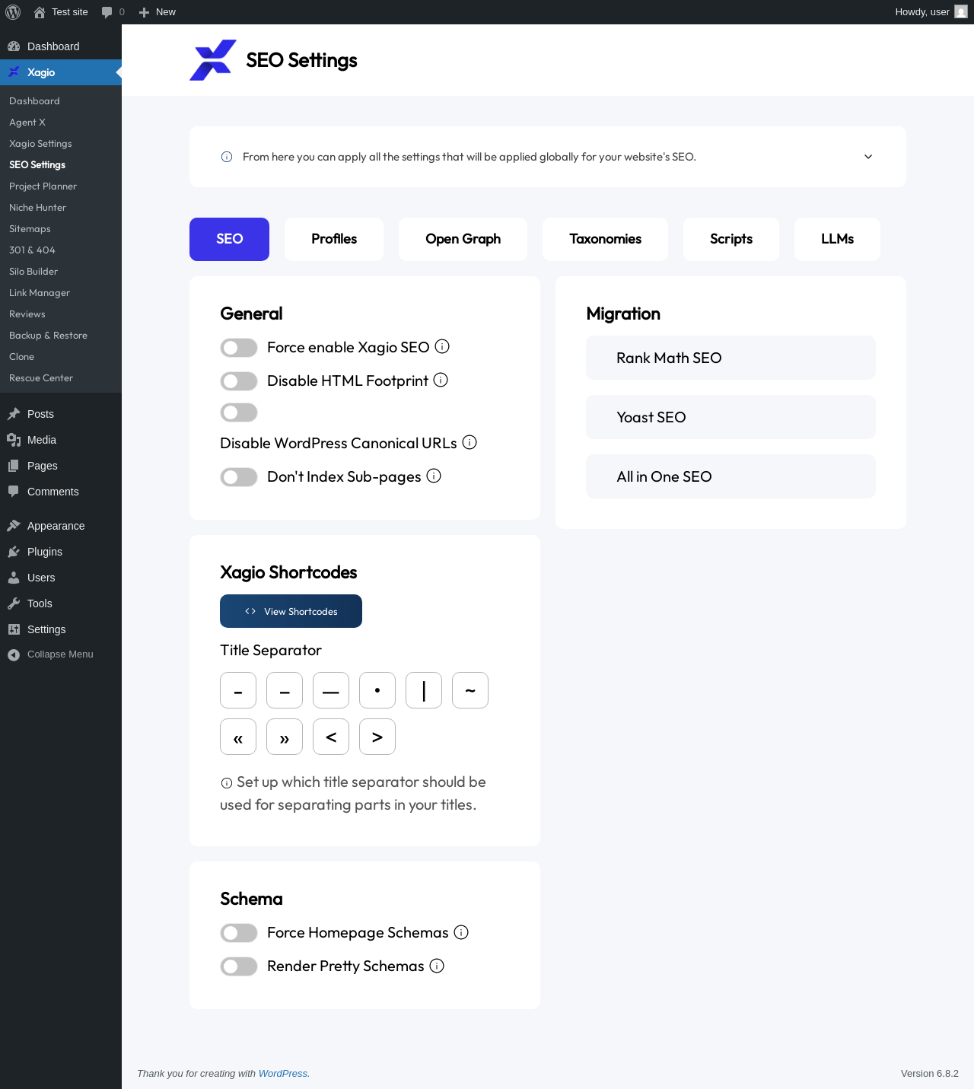This screenshot has height=1089, width=974.
Task: Show info for Force enable Xagio SEO
Action: click(x=442, y=346)
